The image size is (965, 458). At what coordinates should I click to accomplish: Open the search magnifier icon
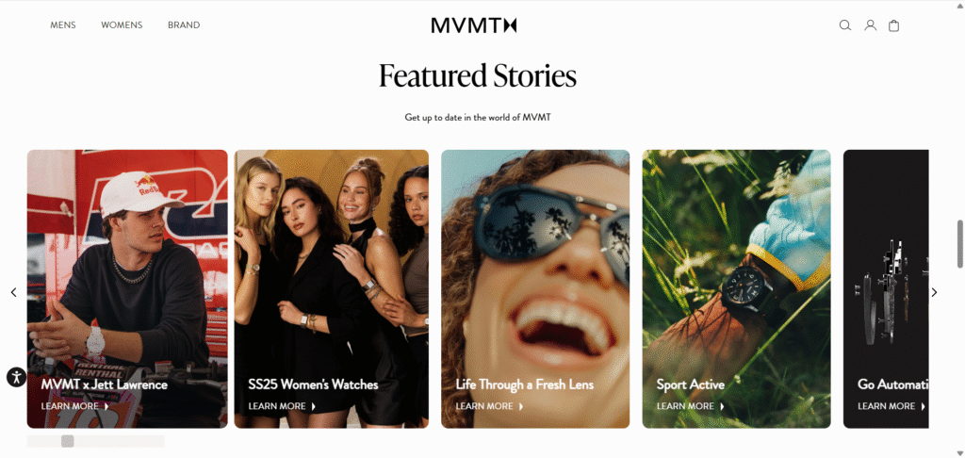pyautogui.click(x=845, y=25)
